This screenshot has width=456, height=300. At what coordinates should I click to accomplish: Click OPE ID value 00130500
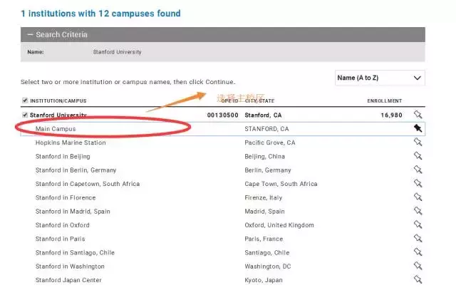[223, 115]
